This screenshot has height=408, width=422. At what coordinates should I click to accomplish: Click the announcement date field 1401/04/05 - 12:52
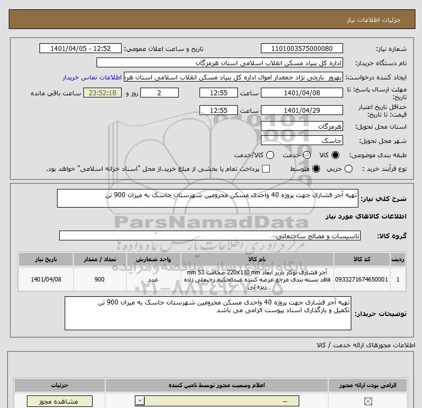[81, 48]
